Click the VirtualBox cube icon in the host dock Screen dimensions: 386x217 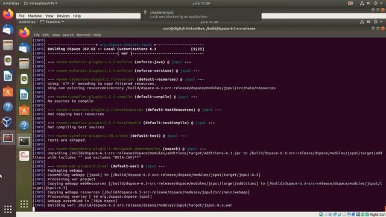tap(7, 122)
